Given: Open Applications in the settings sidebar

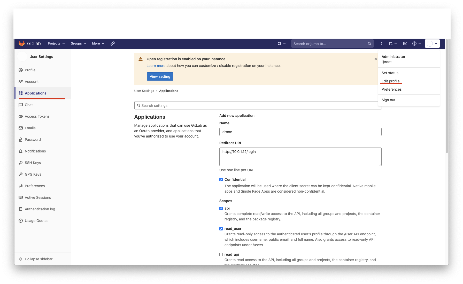Looking at the screenshot, I should (x=43, y=93).
